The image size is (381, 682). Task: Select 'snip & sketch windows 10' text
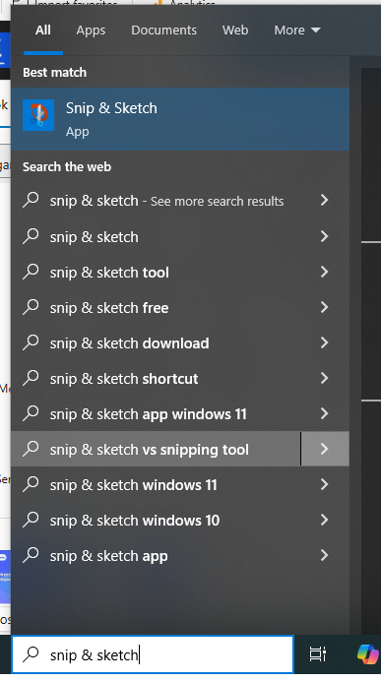tap(135, 521)
